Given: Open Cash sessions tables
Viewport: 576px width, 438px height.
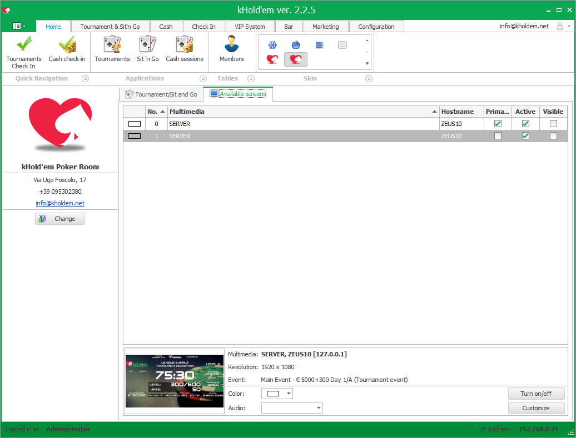Looking at the screenshot, I should (x=185, y=48).
